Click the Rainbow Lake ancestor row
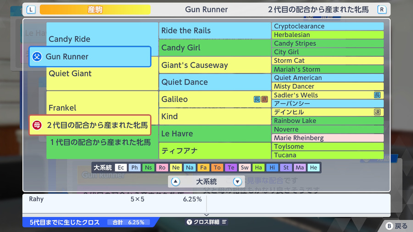This screenshot has height=232, width=413. [328, 121]
